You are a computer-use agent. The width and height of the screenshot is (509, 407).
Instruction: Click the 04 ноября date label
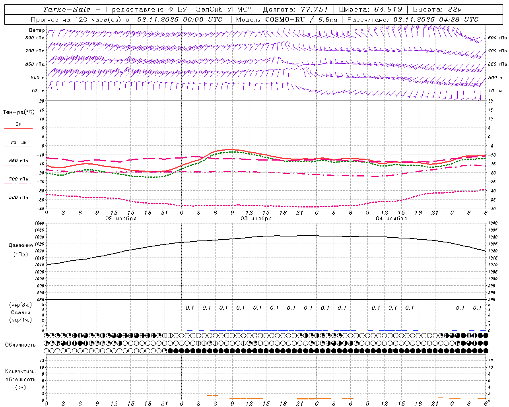point(391,218)
